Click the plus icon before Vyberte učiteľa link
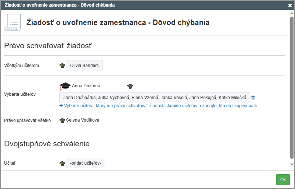This screenshot has height=189, width=295. [x=61, y=106]
